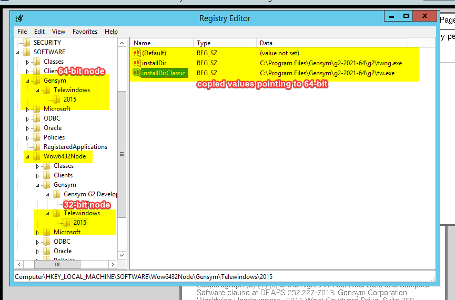Screen dimensions: 455x300
Task: Click Gensym folder icon under Wow6432Node
Action: [47, 185]
